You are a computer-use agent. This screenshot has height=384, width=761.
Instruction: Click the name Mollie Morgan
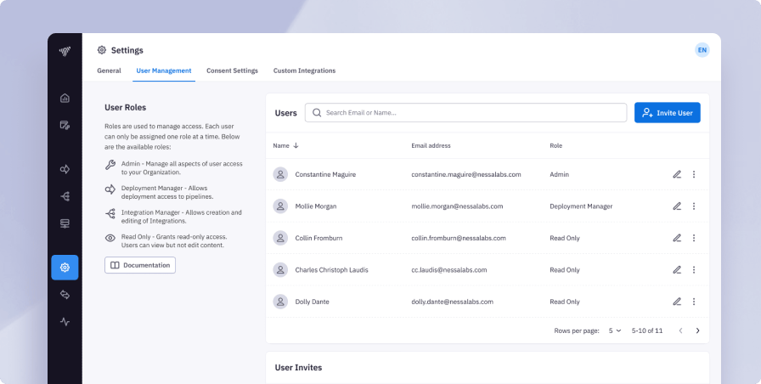coord(315,206)
